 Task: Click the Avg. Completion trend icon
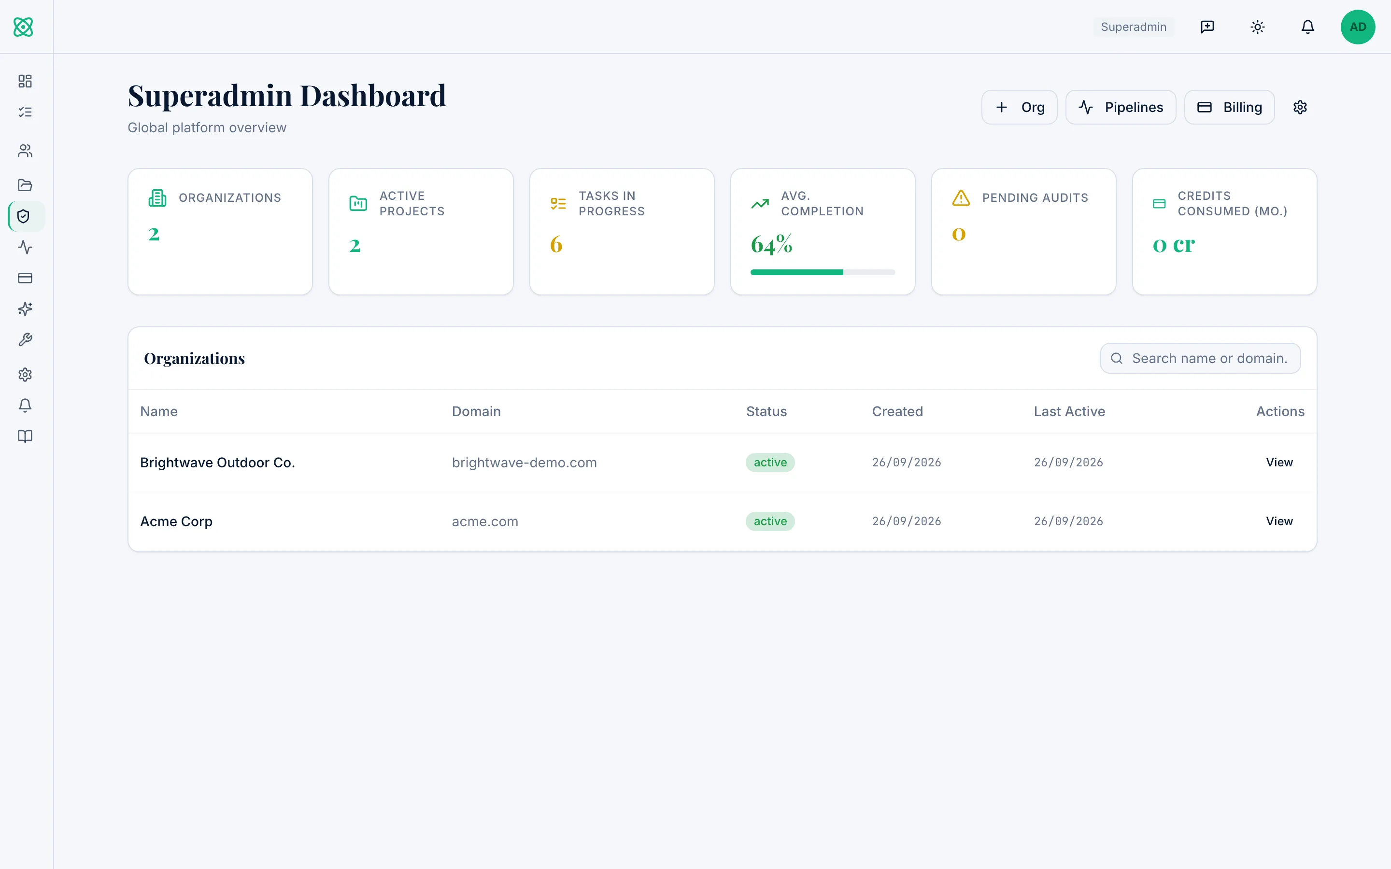(760, 203)
